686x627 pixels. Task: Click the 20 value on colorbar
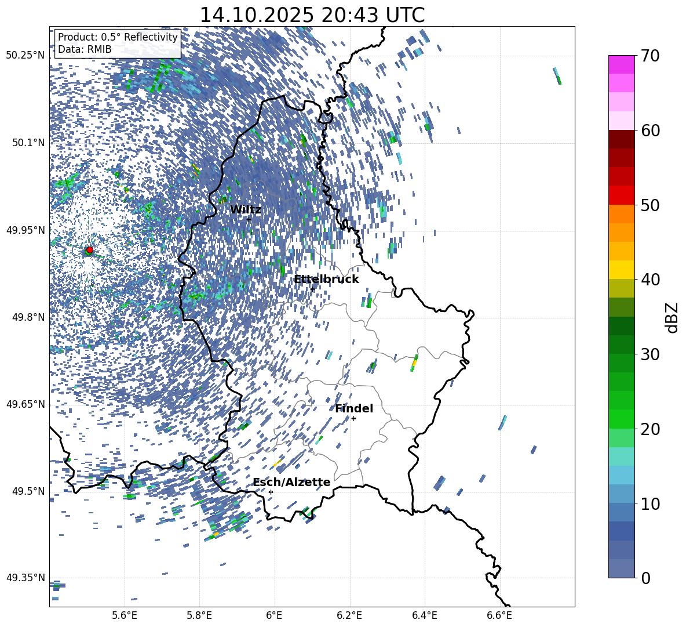pos(649,429)
